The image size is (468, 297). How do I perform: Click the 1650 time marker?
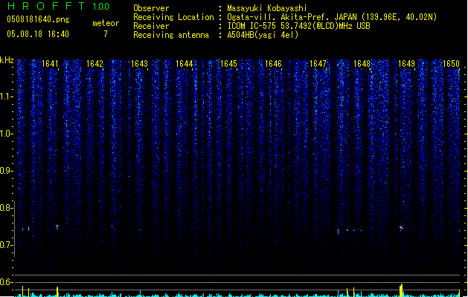(452, 64)
